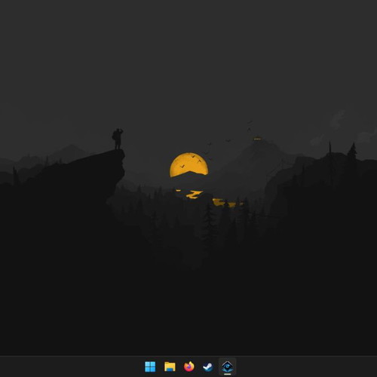Click the lit watchtower on the mountain
The height and width of the screenshot is (377, 377).
click(256, 138)
